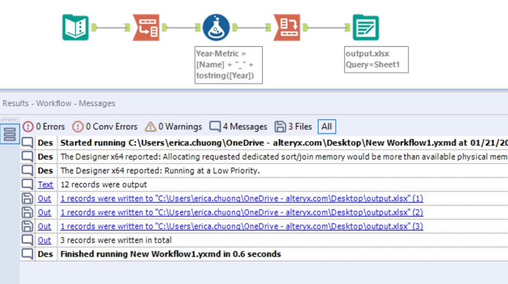The image size is (508, 284).
Task: Click the Year-Metric formula annotation box
Action: [x=228, y=65]
